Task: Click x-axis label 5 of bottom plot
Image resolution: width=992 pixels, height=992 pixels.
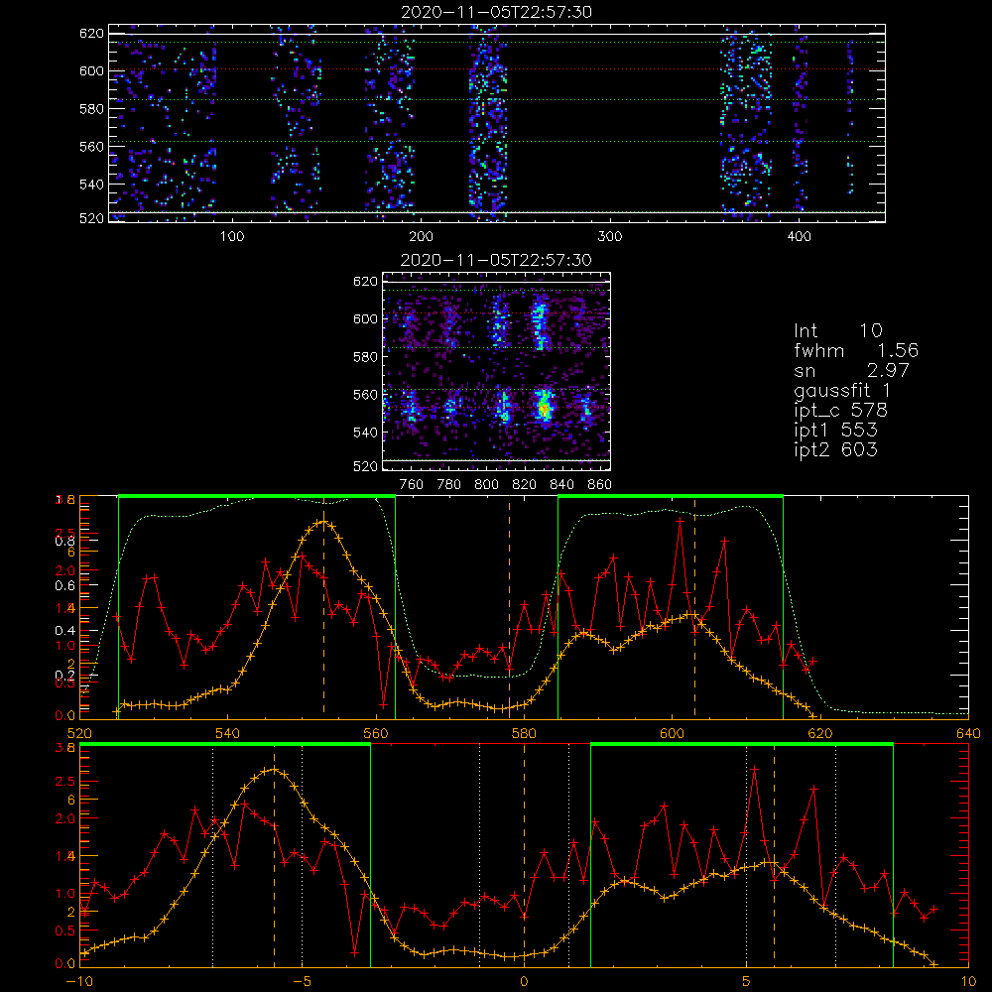Action: click(747, 982)
